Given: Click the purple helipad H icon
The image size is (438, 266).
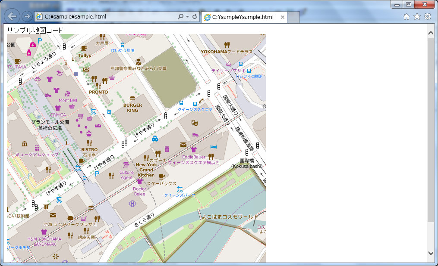Looking at the screenshot, I should coord(132,204).
